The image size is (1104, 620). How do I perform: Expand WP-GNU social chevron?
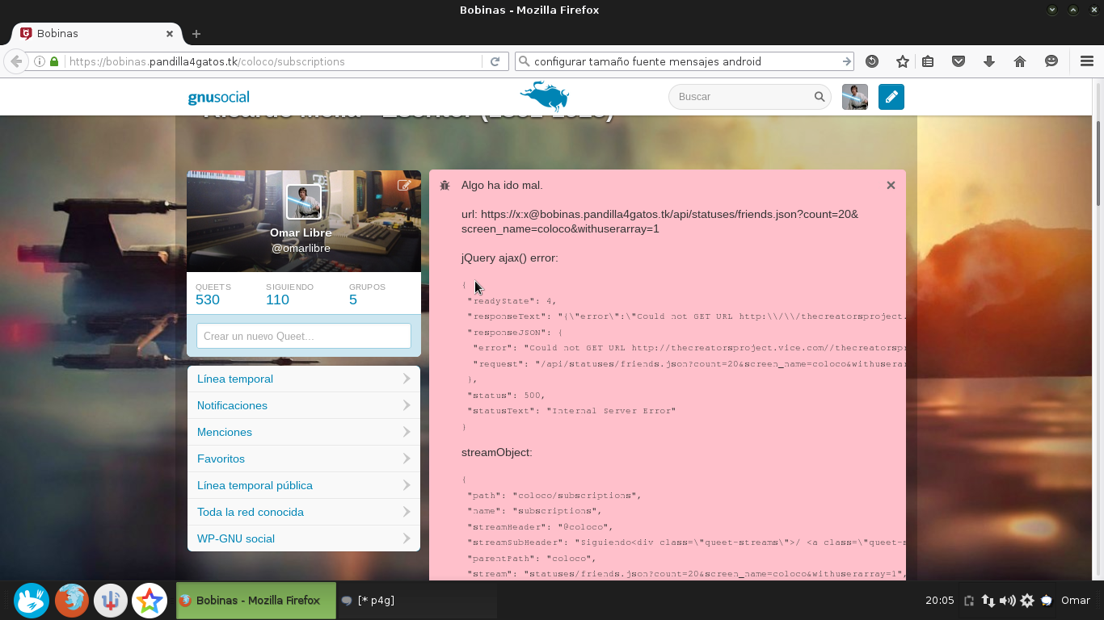[x=406, y=538]
